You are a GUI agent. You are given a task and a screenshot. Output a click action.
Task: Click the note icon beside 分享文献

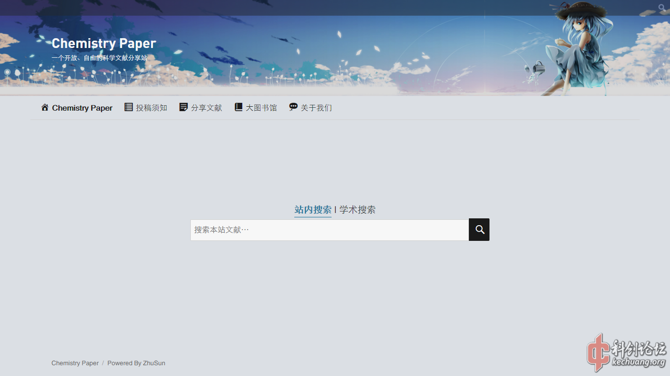click(183, 107)
